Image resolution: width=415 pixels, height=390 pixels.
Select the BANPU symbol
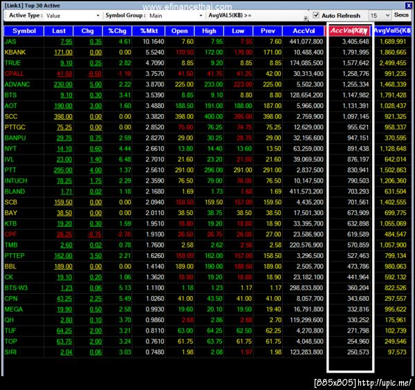(x=15, y=138)
